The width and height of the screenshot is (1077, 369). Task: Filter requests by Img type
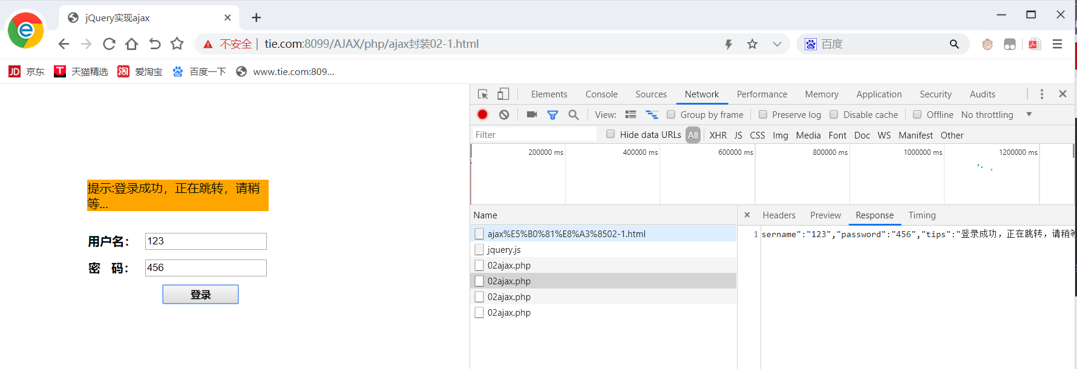[781, 135]
